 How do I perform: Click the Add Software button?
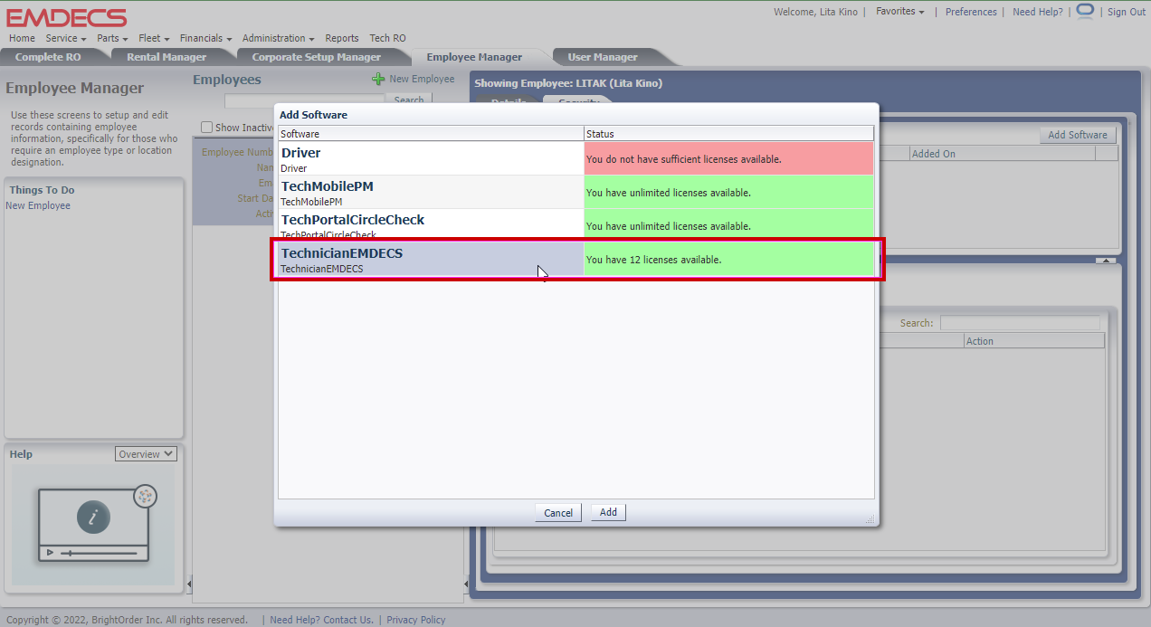[1077, 135]
